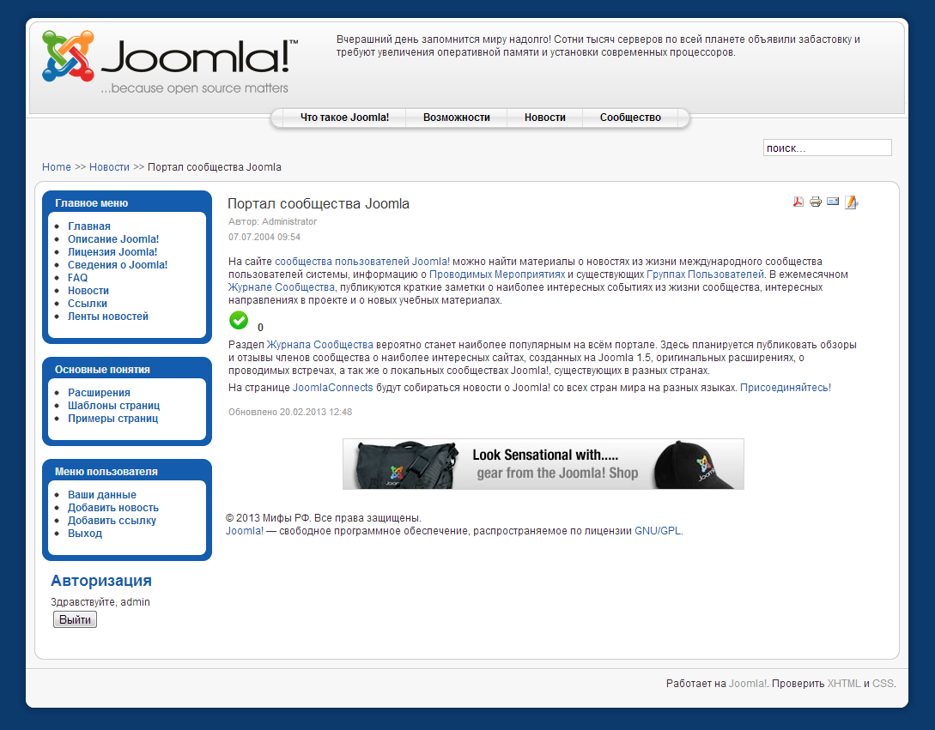Click the "Присоединяйтесь!" link
The width and height of the screenshot is (935, 730).
click(786, 388)
